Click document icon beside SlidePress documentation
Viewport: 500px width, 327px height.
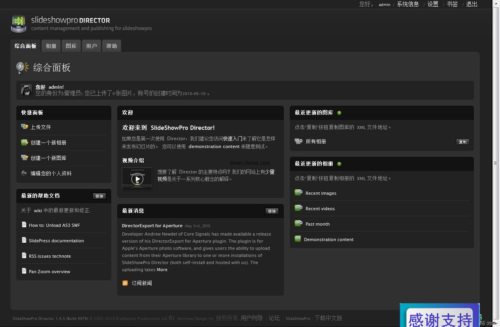[x=24, y=240]
